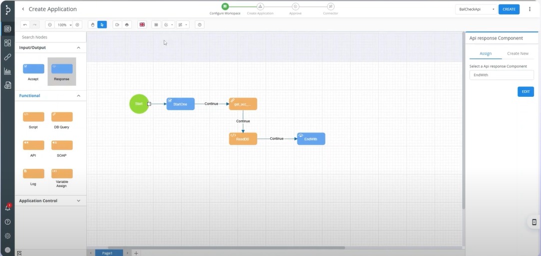Open notifications bell in left sidebar
Viewport: 541px width, 256px height.
[7, 208]
